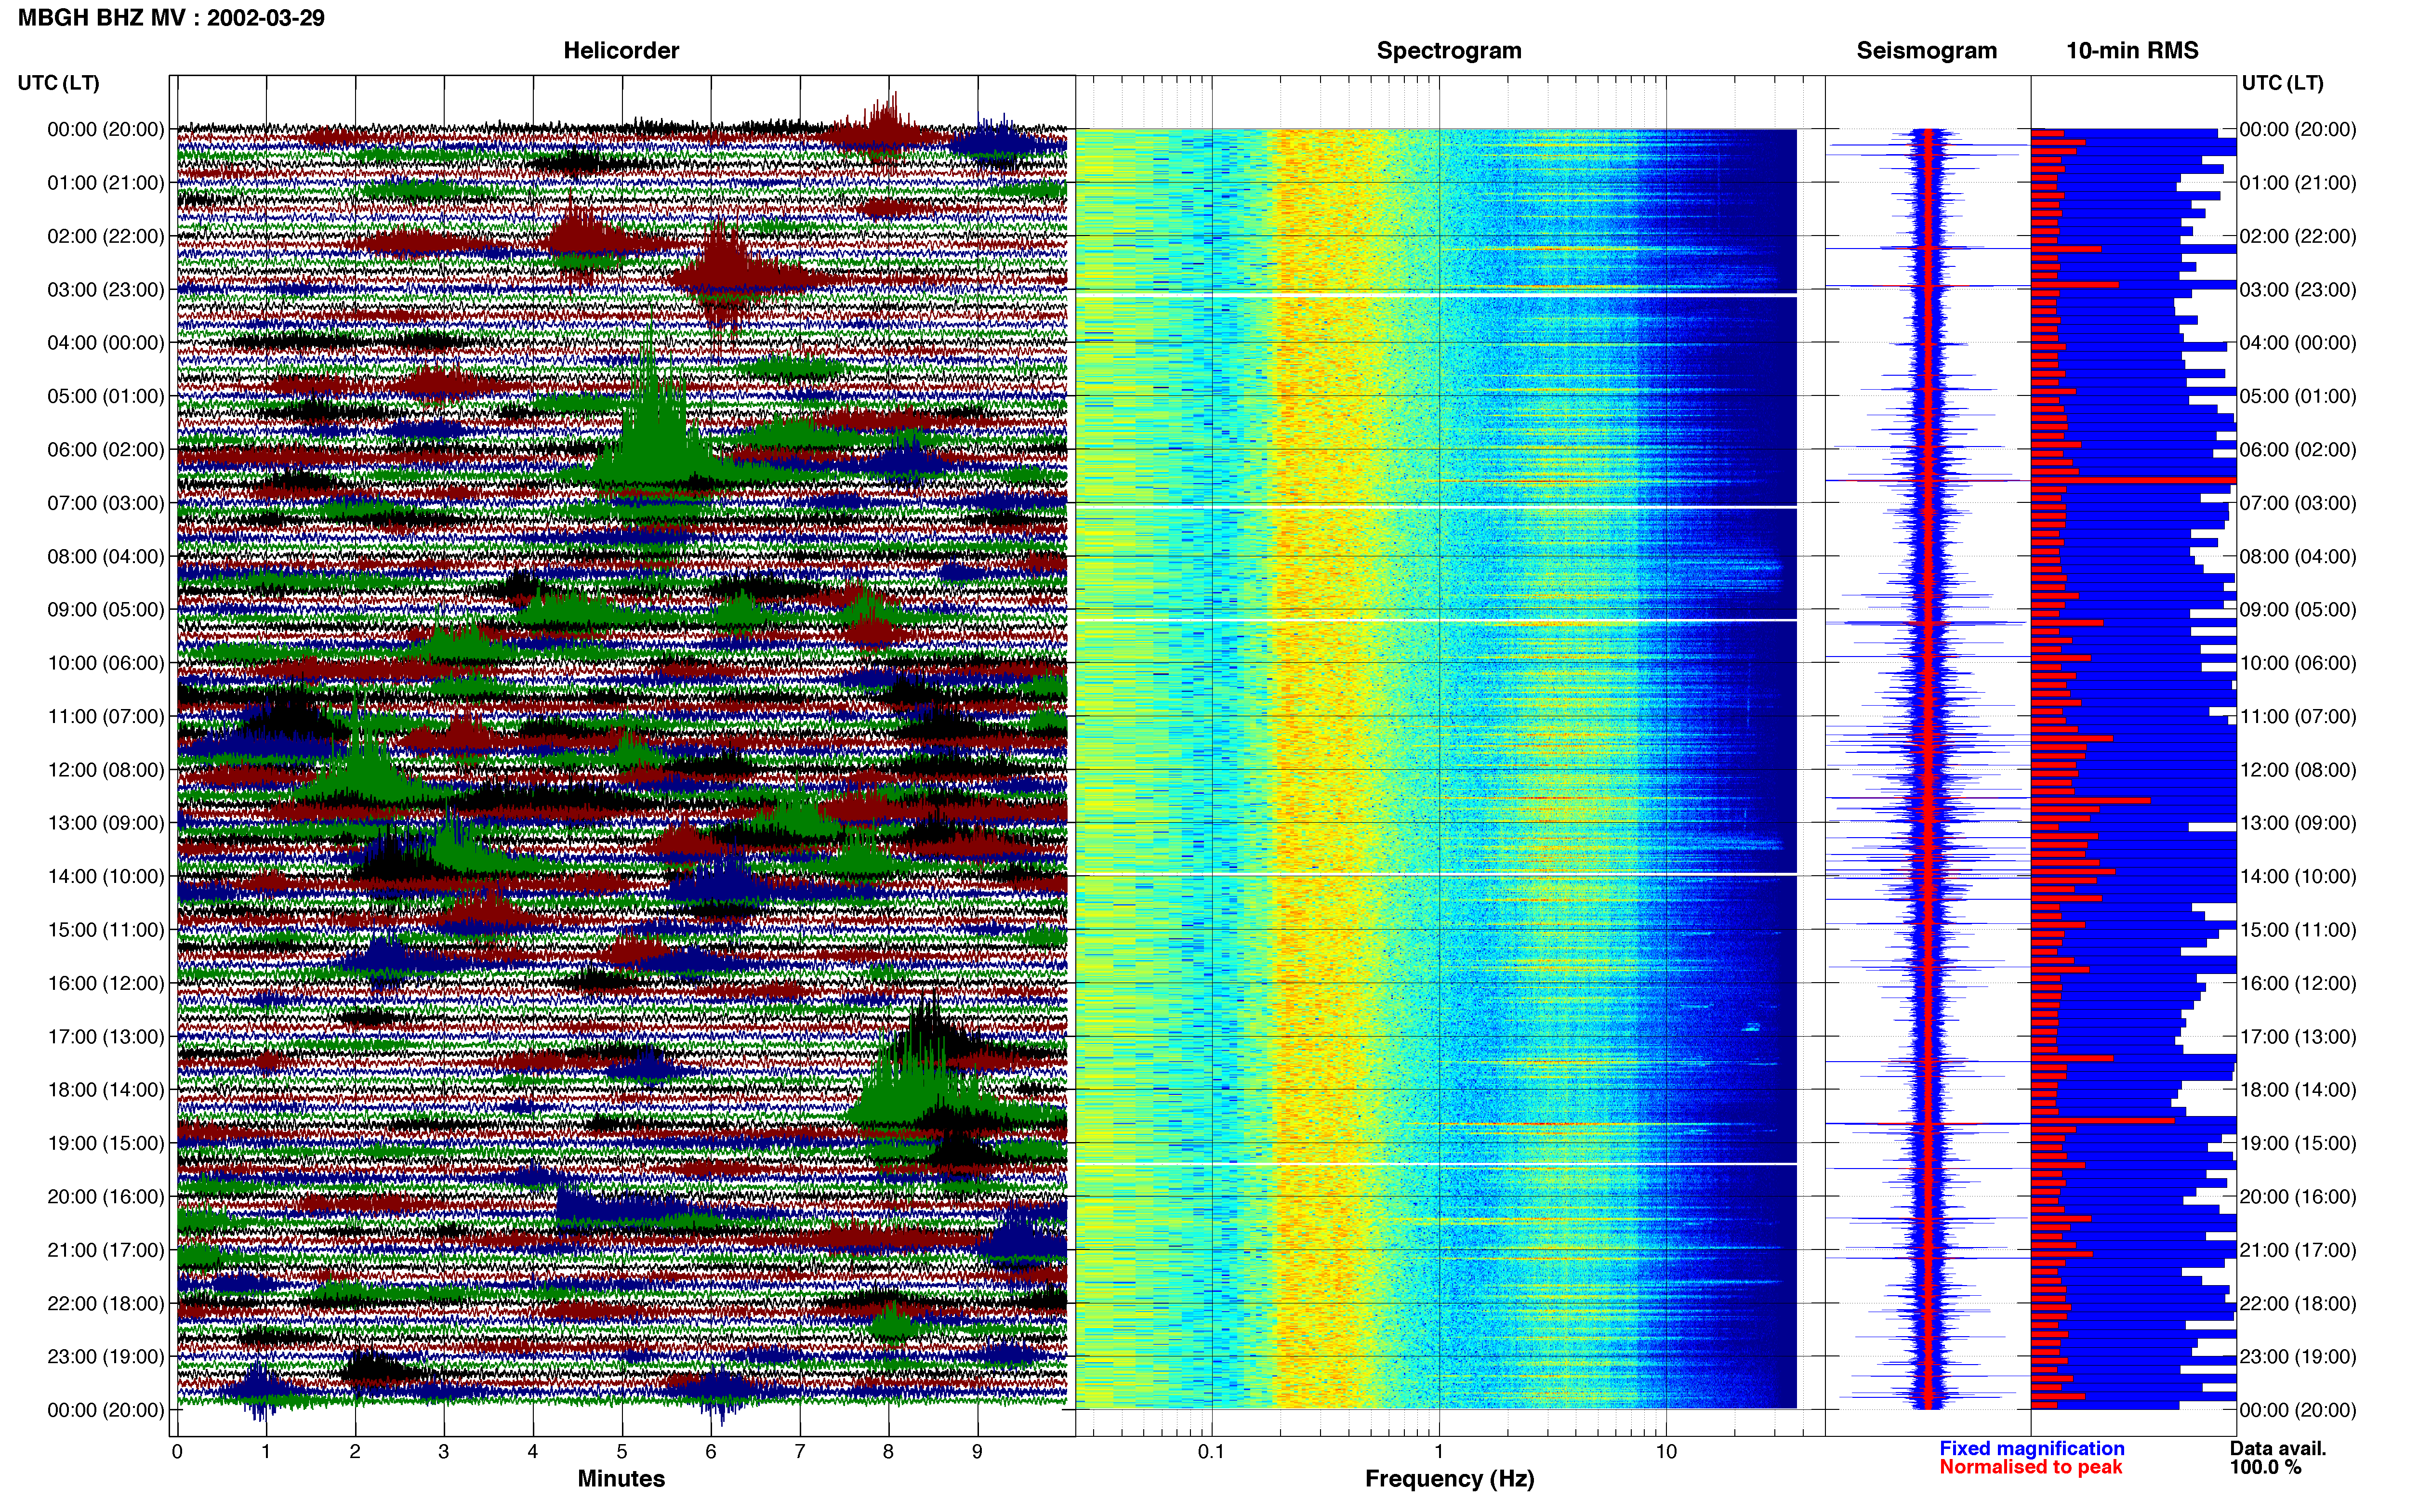Click Helicorder time label '14:00 (10:00)'
The height and width of the screenshot is (1512, 2418).
106,877
